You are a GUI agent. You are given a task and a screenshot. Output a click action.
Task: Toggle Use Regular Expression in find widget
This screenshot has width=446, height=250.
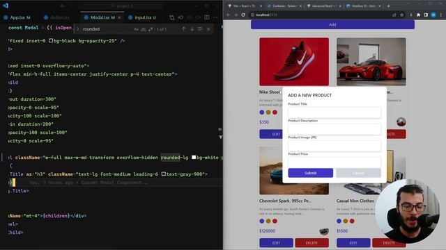point(151,29)
